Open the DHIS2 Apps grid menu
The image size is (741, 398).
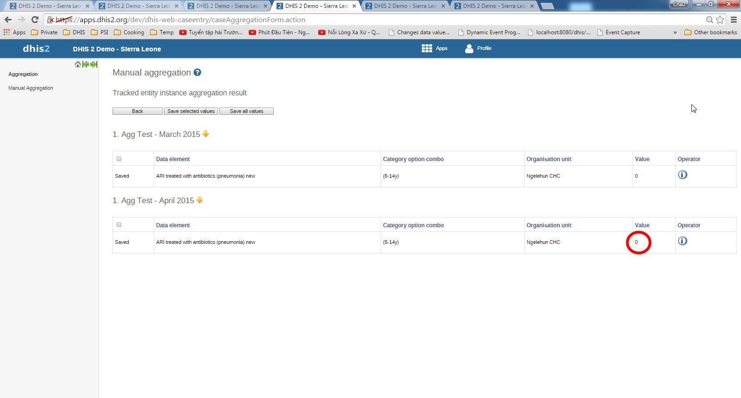[434, 49]
